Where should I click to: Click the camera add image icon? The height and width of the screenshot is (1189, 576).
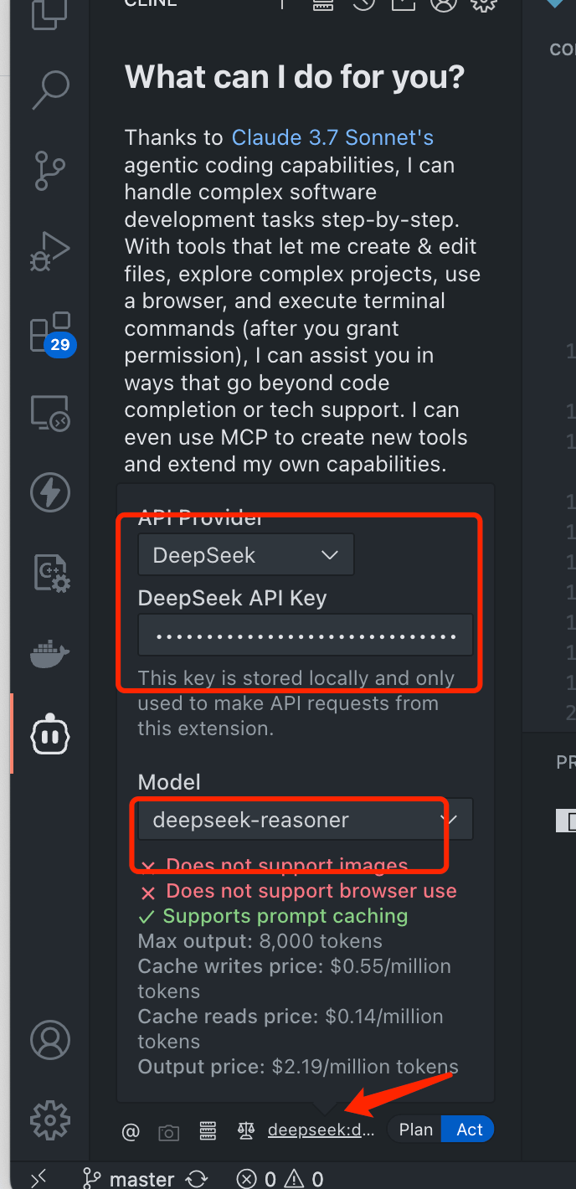(169, 1132)
